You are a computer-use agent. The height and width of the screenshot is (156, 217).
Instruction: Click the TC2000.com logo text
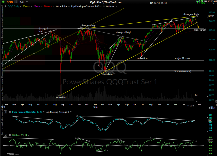tap(13, 154)
